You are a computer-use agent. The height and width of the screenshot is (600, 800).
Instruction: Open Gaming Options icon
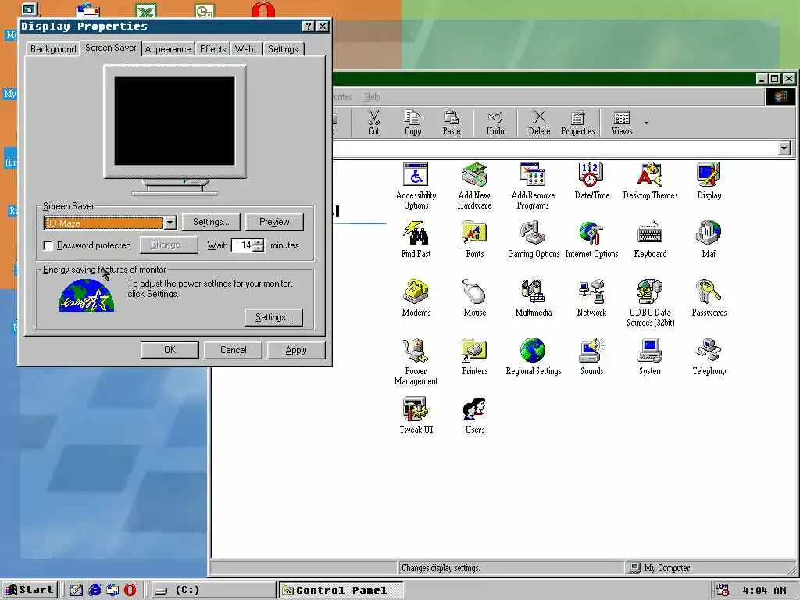tap(533, 240)
